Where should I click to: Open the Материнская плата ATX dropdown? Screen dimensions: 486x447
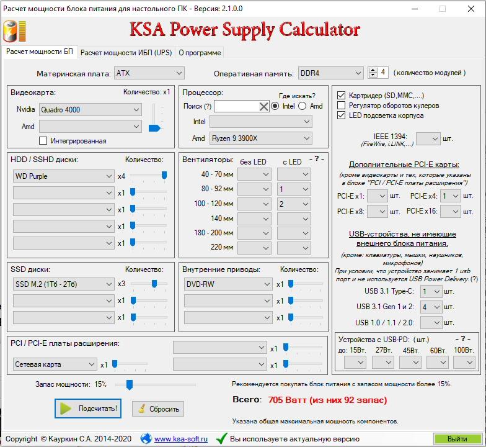coord(149,73)
